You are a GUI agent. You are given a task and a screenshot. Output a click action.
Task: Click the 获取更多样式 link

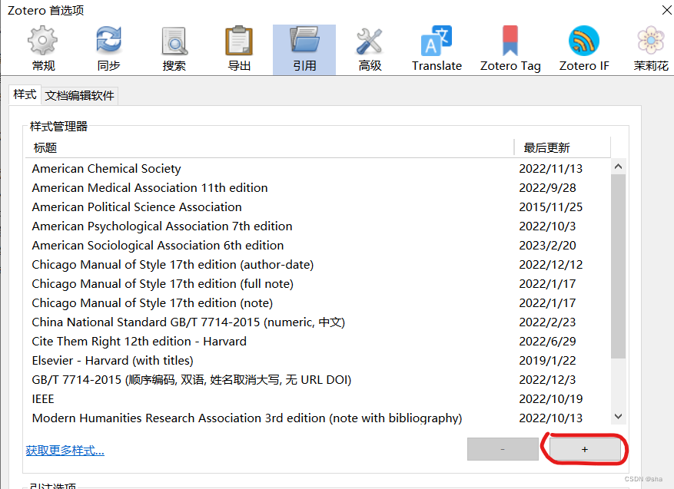(x=65, y=451)
